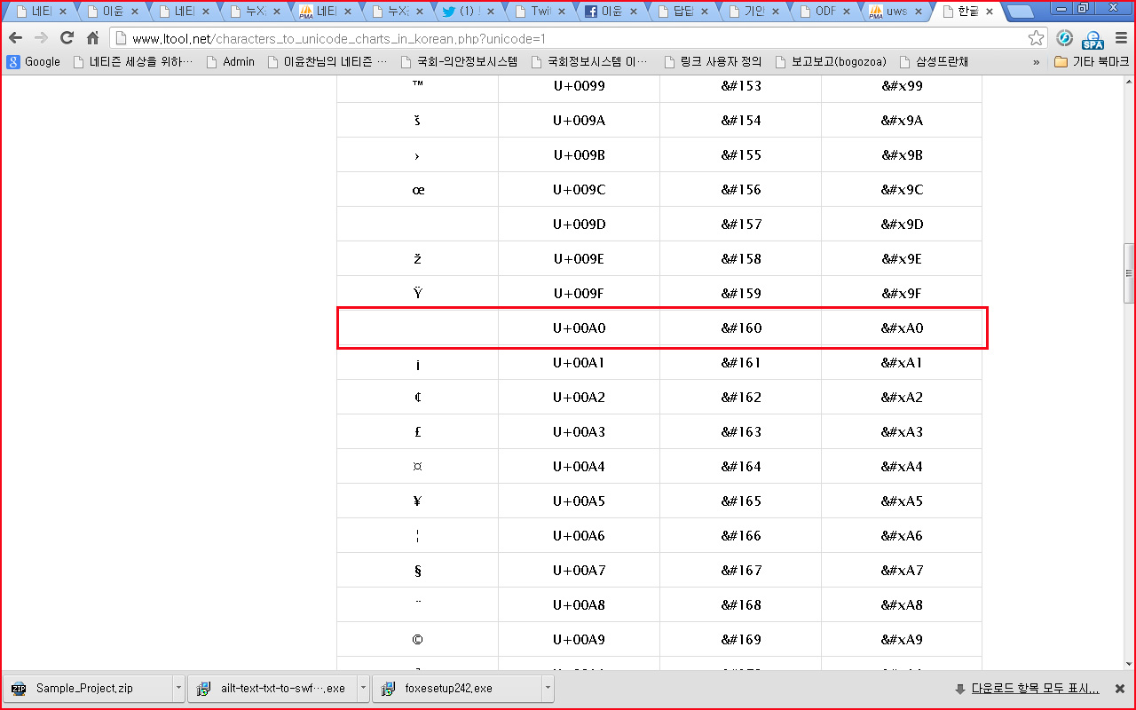
Task: Open the 보고보고(bogozoa) bookmark
Action: (x=832, y=62)
